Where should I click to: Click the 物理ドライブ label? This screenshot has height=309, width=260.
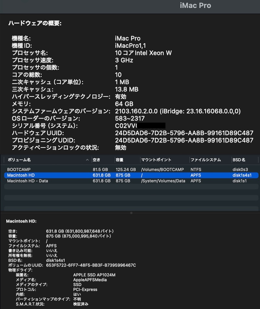(20, 270)
